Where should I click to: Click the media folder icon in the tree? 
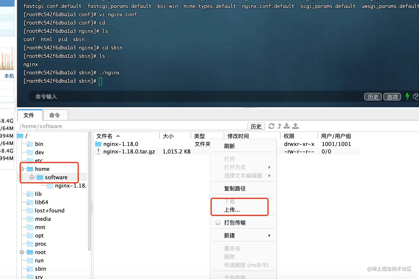pyautogui.click(x=30, y=219)
